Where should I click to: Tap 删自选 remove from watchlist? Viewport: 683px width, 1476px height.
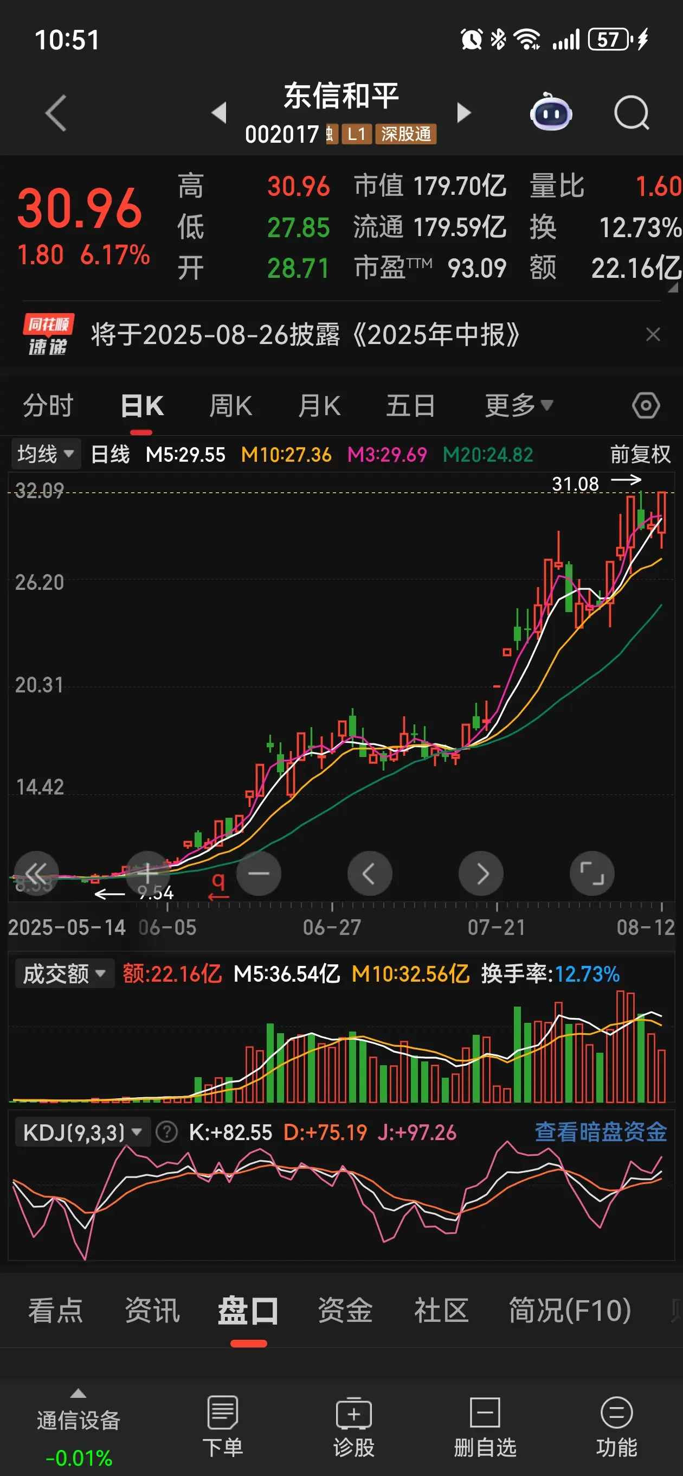click(x=485, y=1426)
